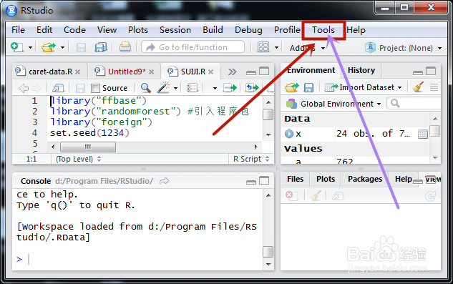Open the Edit menu
The width and height of the screenshot is (453, 284).
[x=44, y=30]
